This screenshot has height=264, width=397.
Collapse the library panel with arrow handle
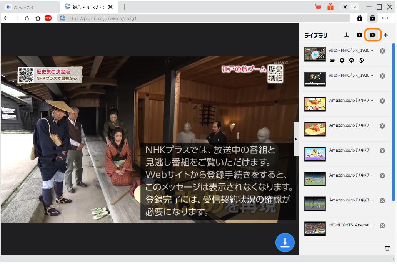pyautogui.click(x=296, y=139)
